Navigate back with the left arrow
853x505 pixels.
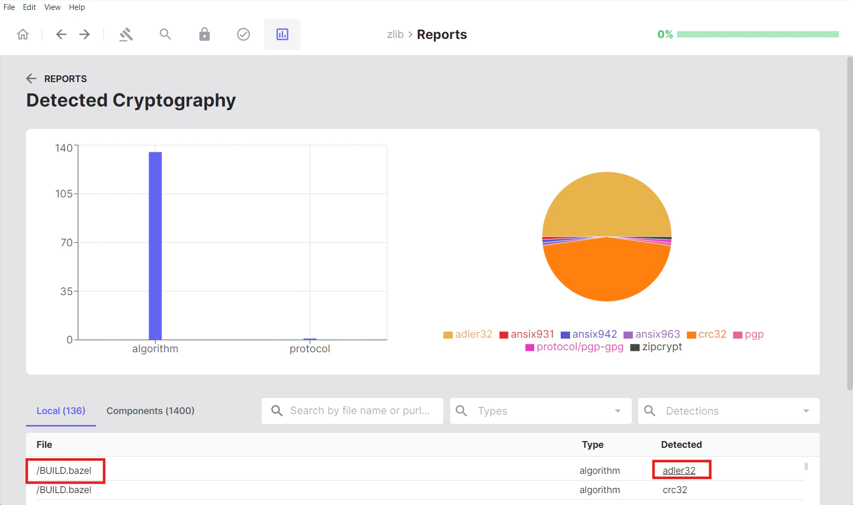coord(61,34)
